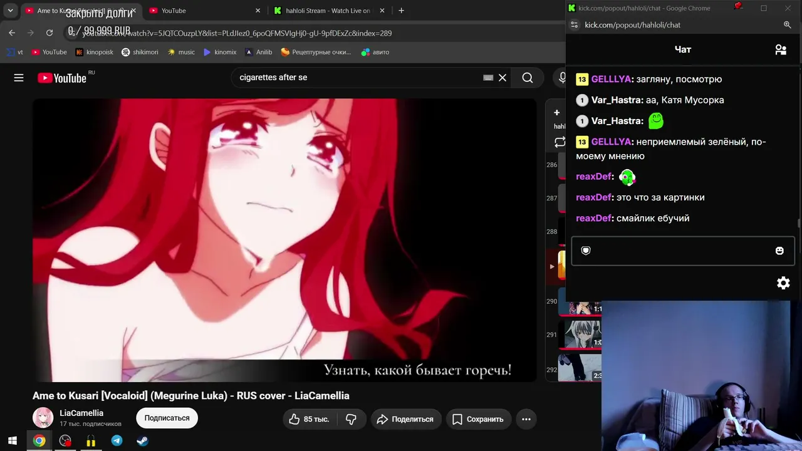Switch to the hahloli Stream tab
Viewport: 802px width, 451px height.
pyautogui.click(x=328, y=11)
